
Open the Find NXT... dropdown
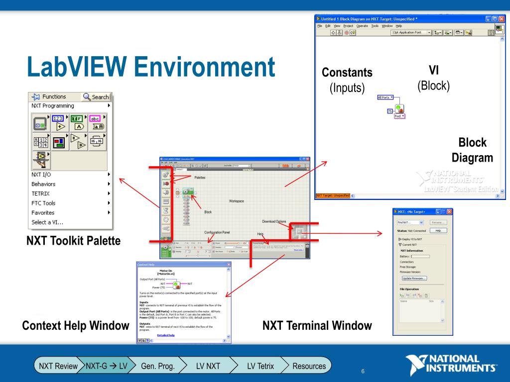point(410,222)
